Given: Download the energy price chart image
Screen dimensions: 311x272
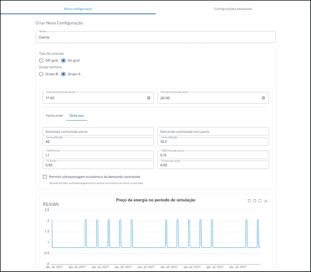Looking at the screenshot, I should [266, 201].
